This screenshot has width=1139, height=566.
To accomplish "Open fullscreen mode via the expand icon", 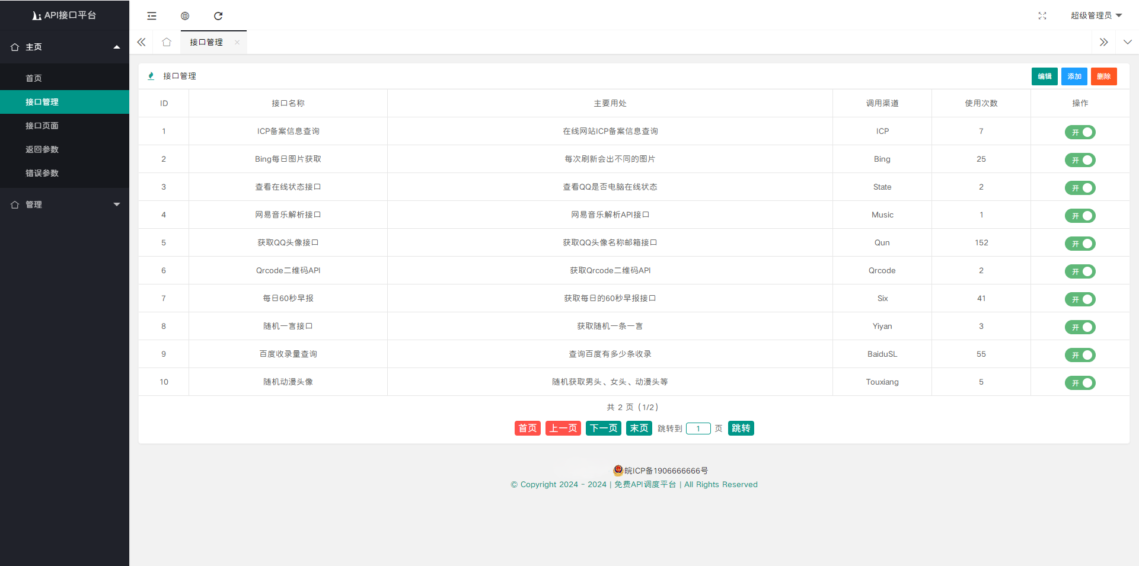I will 1042,16.
